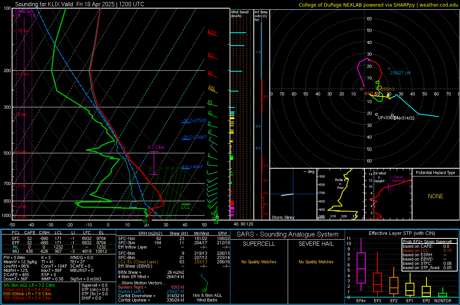This screenshot has width=460, height=305.
Task: Click the SEVERE HAIL analogue heading
Action: click(x=316, y=244)
